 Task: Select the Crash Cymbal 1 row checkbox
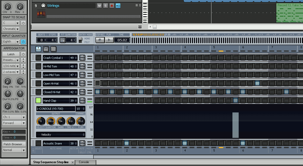(x=38, y=58)
